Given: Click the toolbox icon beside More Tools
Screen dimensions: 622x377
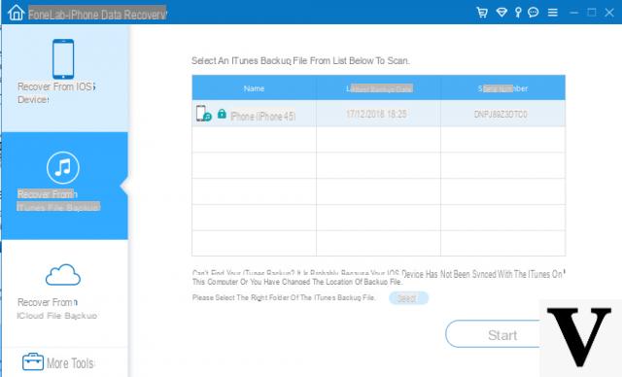Looking at the screenshot, I should (33, 361).
